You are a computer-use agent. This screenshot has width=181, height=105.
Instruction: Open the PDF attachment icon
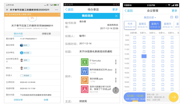85,89
